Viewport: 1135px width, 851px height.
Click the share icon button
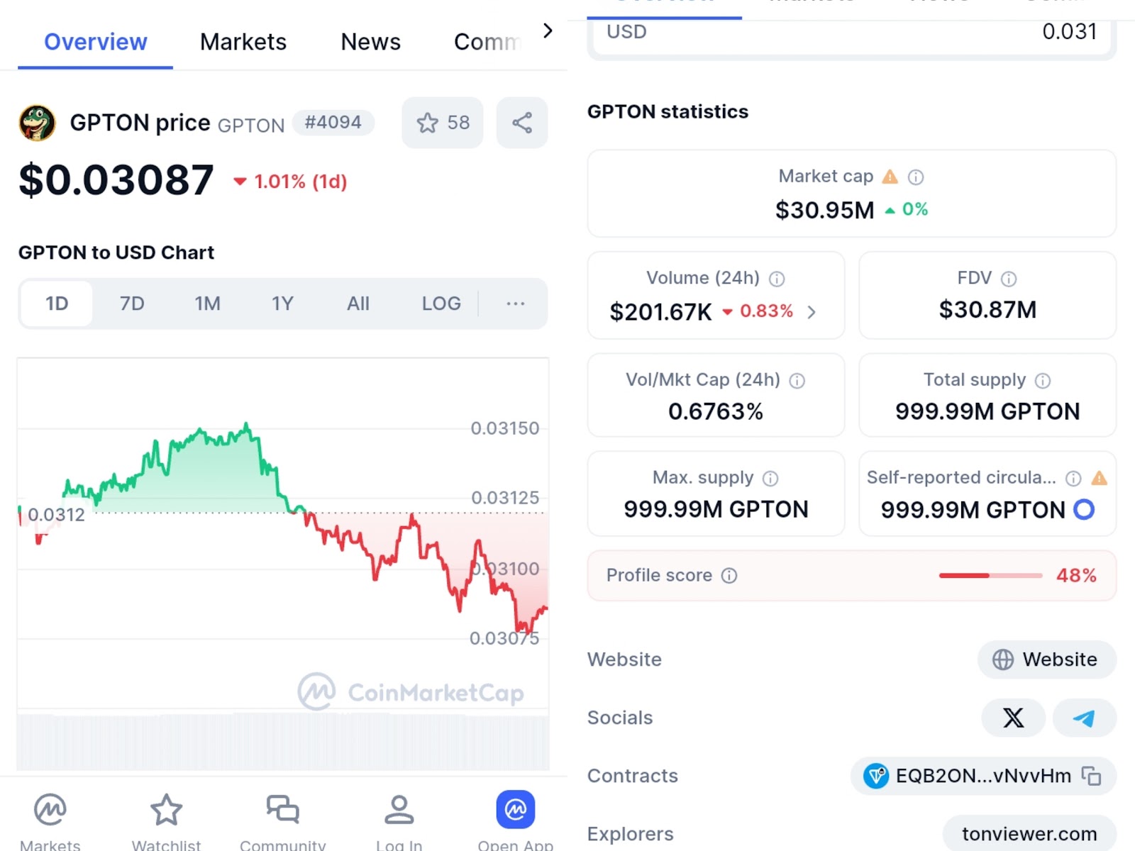point(521,123)
